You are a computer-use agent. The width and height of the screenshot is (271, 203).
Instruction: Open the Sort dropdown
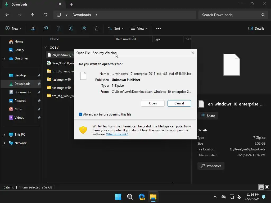[x=116, y=29]
